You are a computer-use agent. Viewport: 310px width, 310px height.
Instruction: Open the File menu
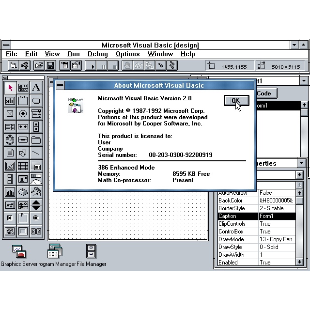(x=12, y=54)
